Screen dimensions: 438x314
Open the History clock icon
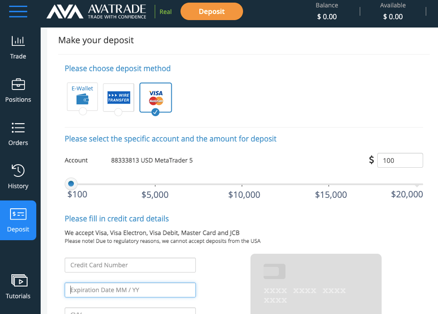(x=18, y=170)
